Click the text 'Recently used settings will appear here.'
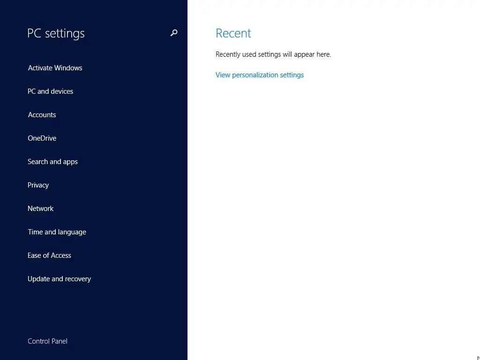The height and width of the screenshot is (360, 480). (273, 54)
